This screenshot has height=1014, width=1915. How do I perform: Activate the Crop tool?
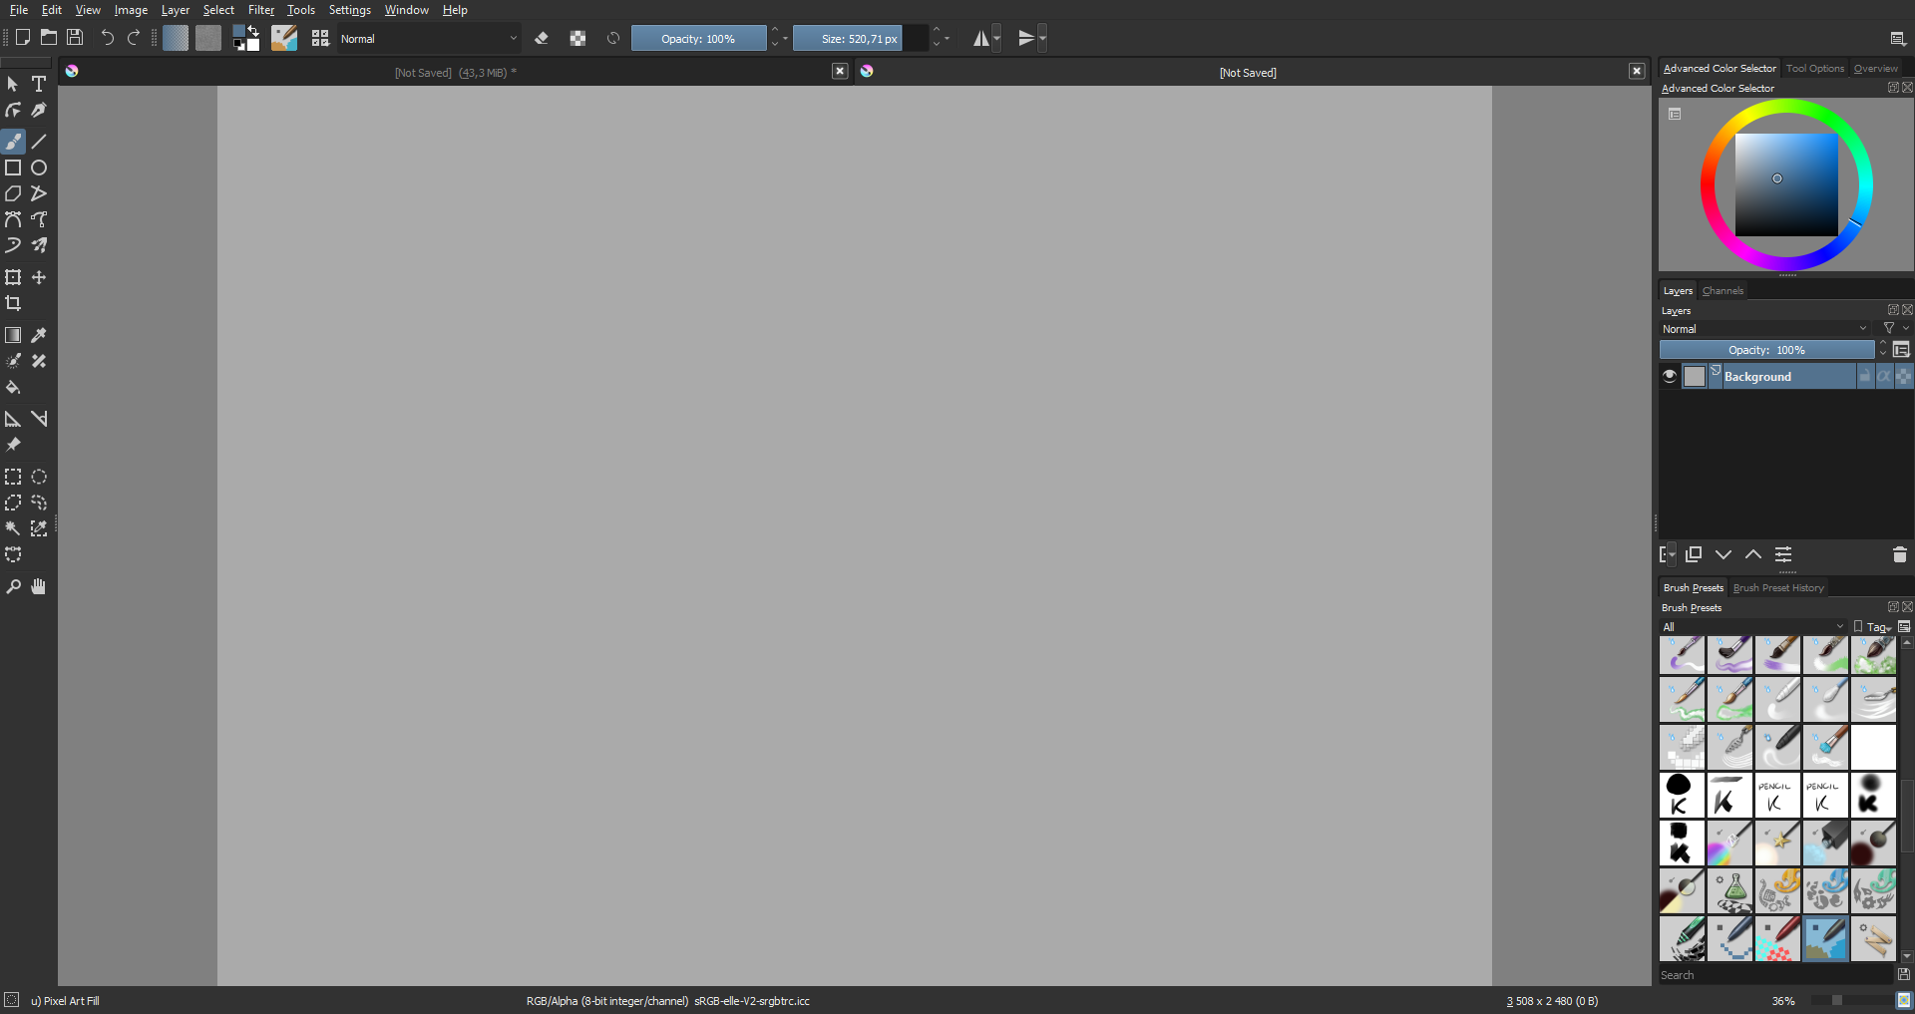13,303
